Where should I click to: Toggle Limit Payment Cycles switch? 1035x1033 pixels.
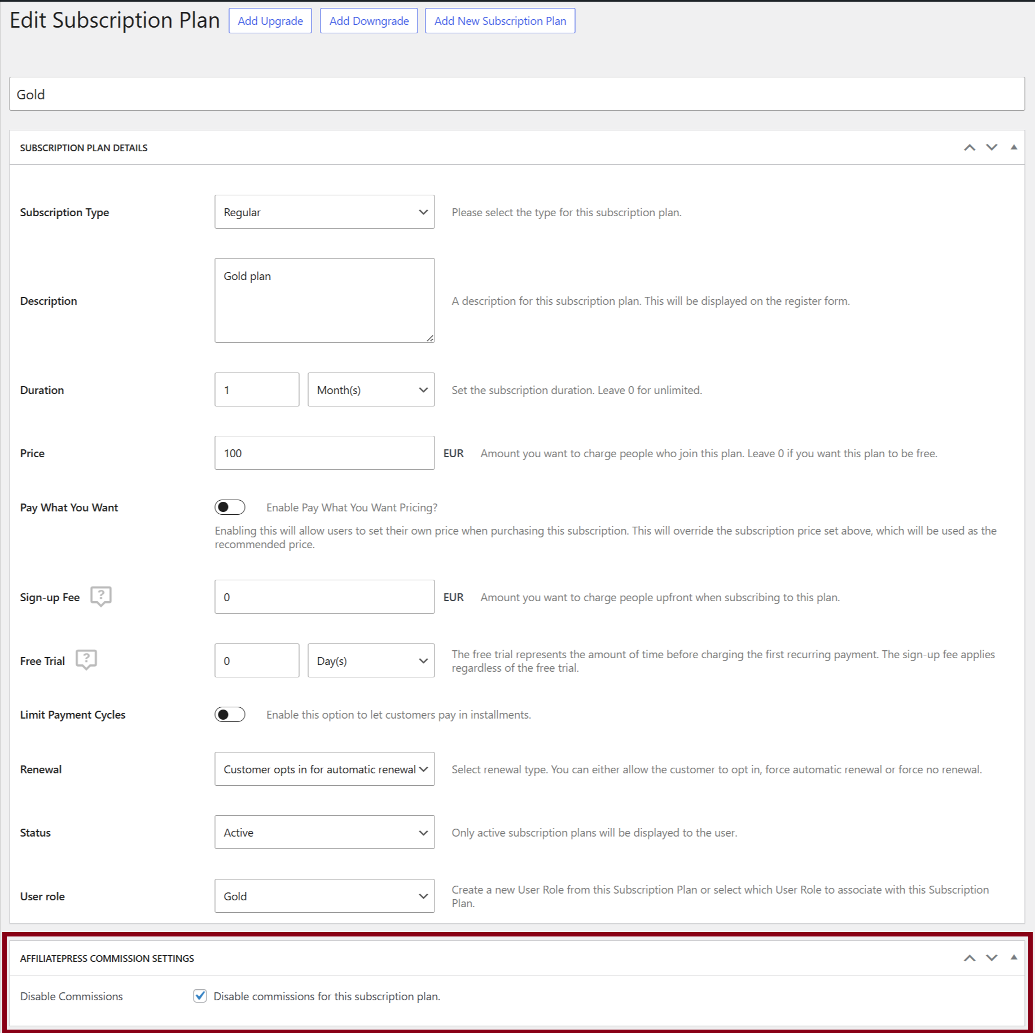pos(230,715)
